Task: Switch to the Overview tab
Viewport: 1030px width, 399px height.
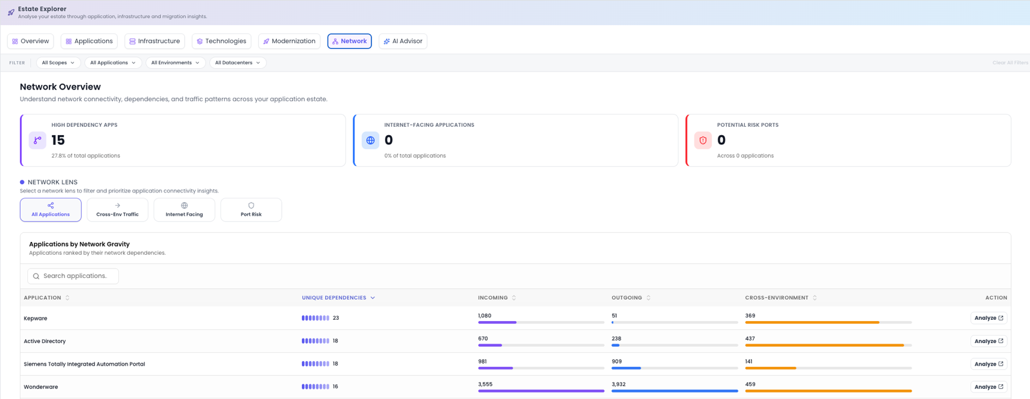Action: coord(30,41)
